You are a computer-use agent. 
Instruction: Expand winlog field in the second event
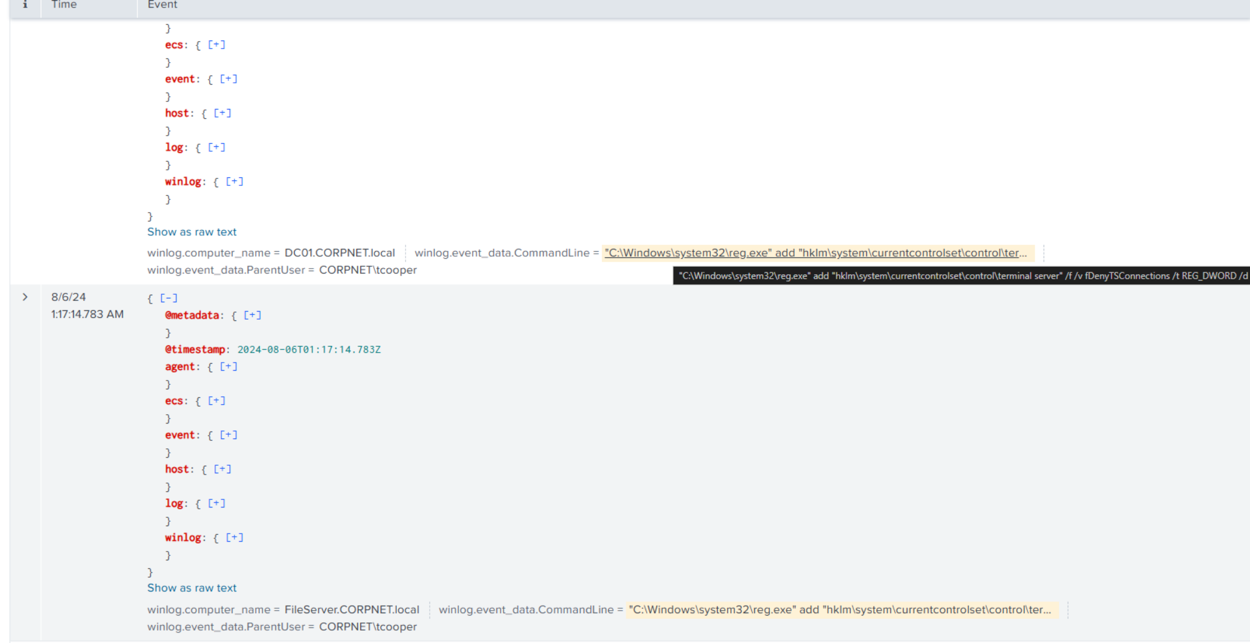coord(234,538)
